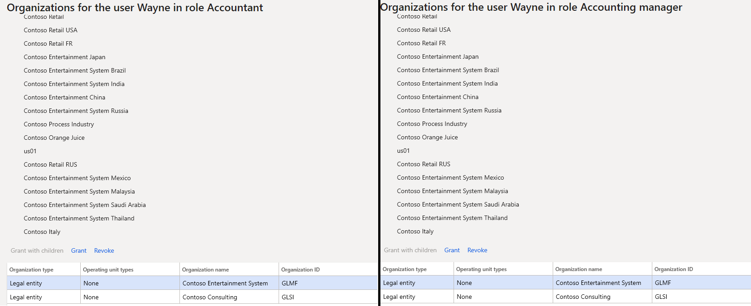
Task: Select Contoso Entertainment System Mexico in Accounting manager list
Action: click(x=450, y=177)
